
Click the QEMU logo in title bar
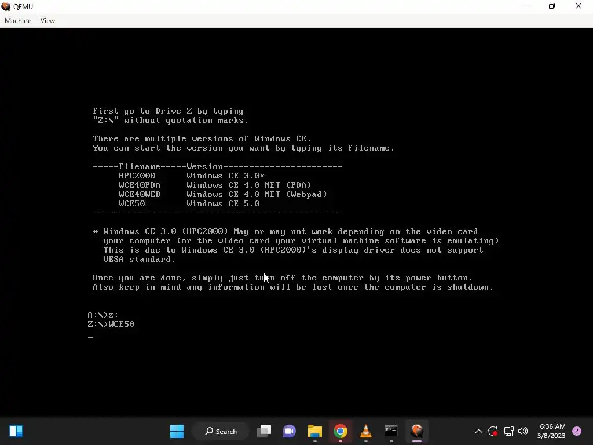coord(6,6)
